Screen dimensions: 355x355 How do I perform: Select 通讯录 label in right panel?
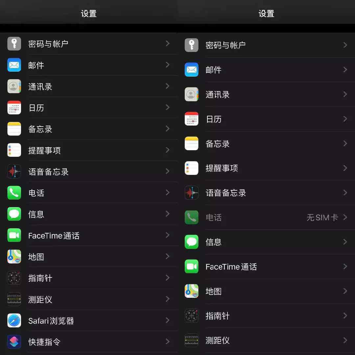click(x=218, y=94)
